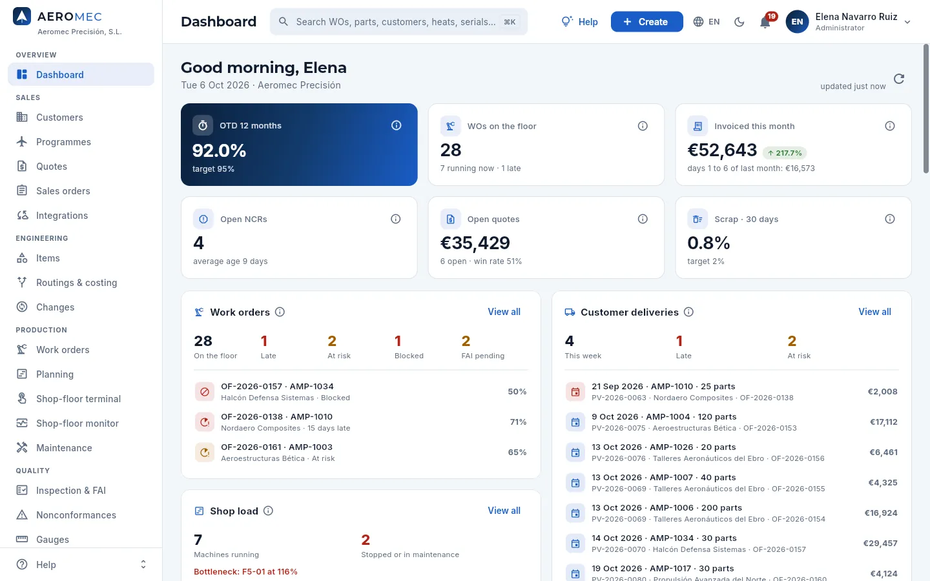Click info icon on Open quotes card
This screenshot has width=930, height=581.
[x=643, y=219]
